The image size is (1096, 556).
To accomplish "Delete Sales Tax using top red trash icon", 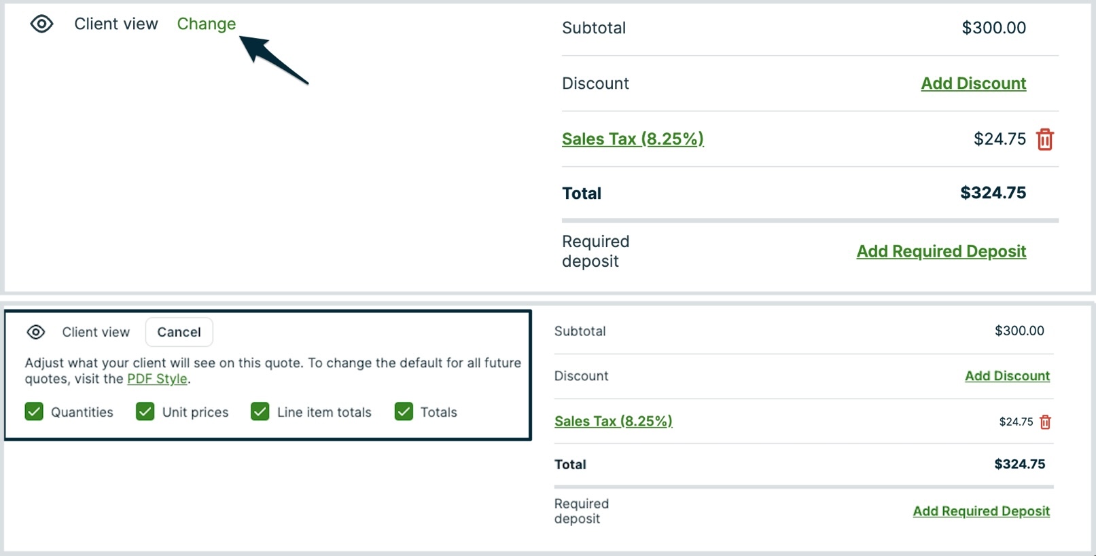I will coord(1044,140).
